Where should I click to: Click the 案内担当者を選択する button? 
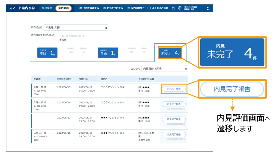tap(73, 36)
